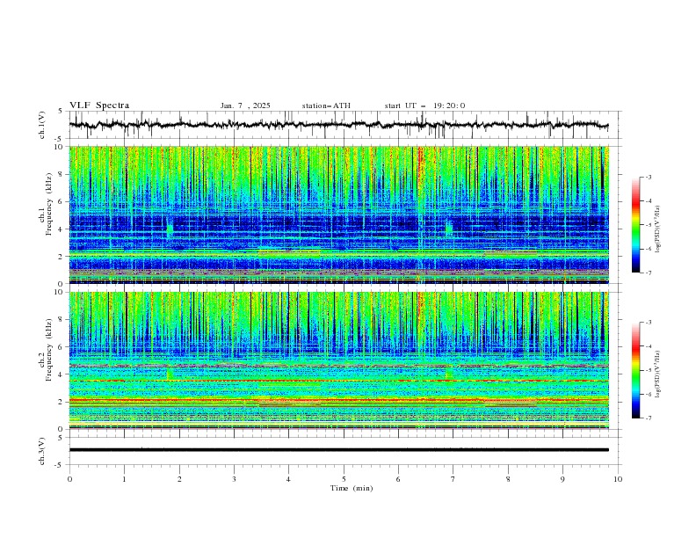Click the time axis tick label "8"
This screenshot has height=538, width=696.
[508, 479]
